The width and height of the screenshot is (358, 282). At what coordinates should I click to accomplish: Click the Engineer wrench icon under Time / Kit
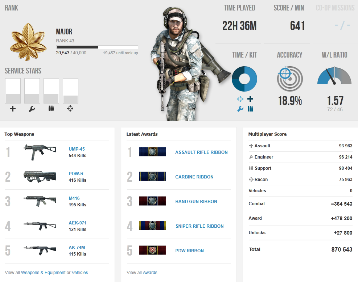coord(240,109)
